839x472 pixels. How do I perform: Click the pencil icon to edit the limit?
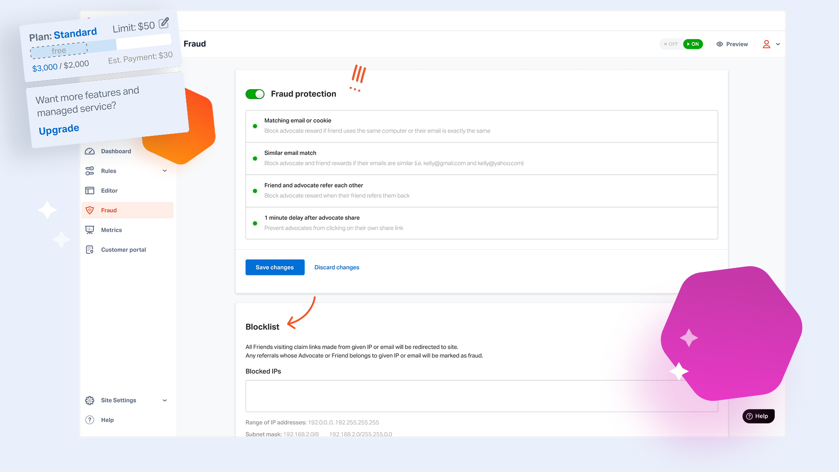coord(164,23)
